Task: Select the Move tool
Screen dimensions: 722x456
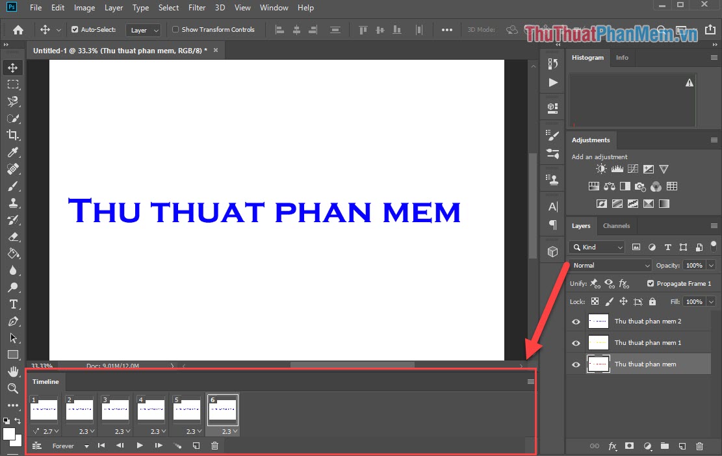Action: [13, 67]
